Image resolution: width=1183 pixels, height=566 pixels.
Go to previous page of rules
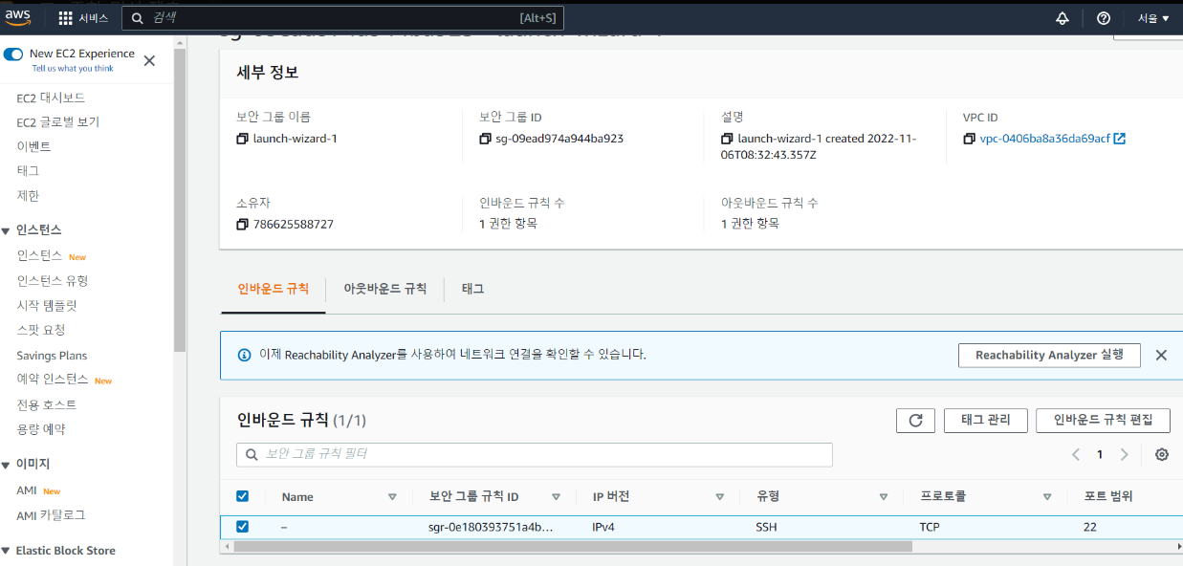[x=1076, y=454]
